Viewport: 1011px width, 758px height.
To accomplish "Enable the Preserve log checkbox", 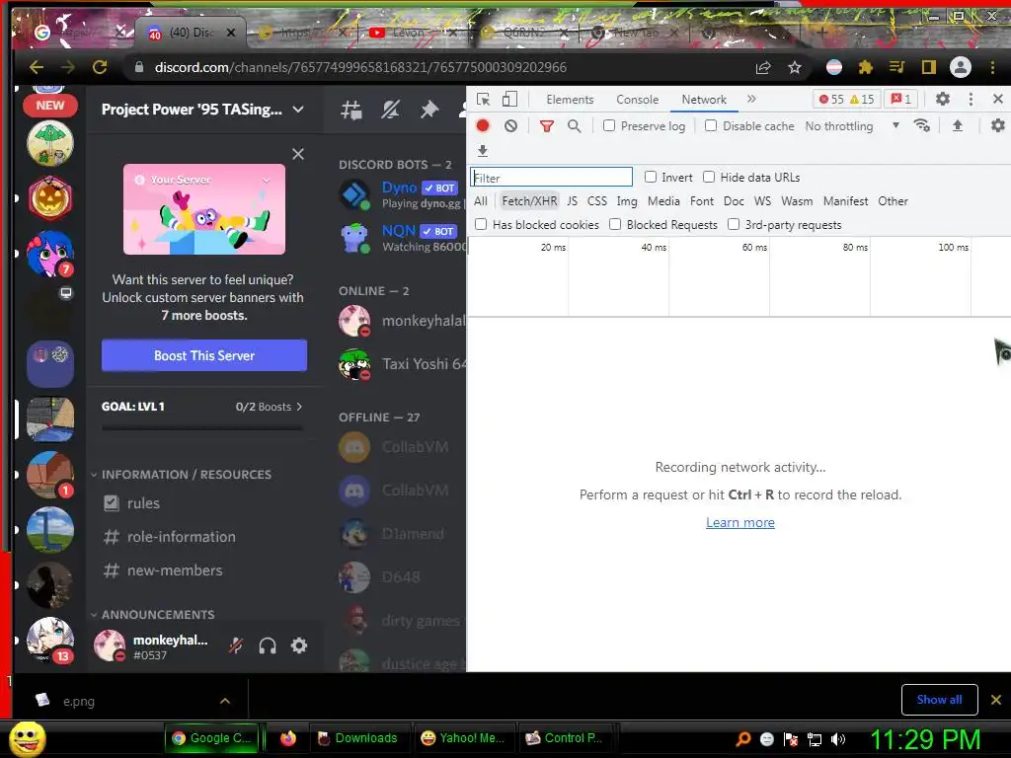I will [x=608, y=125].
